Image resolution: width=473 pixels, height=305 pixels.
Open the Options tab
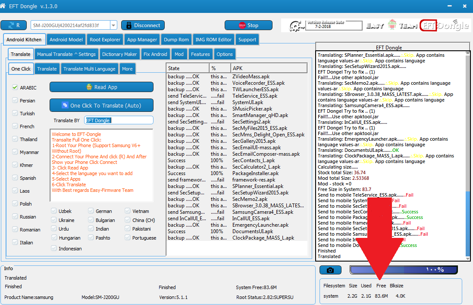[x=225, y=54]
